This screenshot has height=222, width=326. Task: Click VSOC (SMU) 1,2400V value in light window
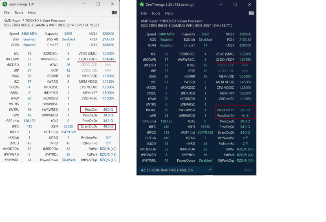tap(108, 53)
